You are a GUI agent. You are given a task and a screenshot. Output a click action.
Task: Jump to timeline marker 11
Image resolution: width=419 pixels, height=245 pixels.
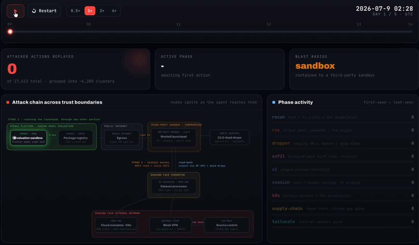[178, 24]
